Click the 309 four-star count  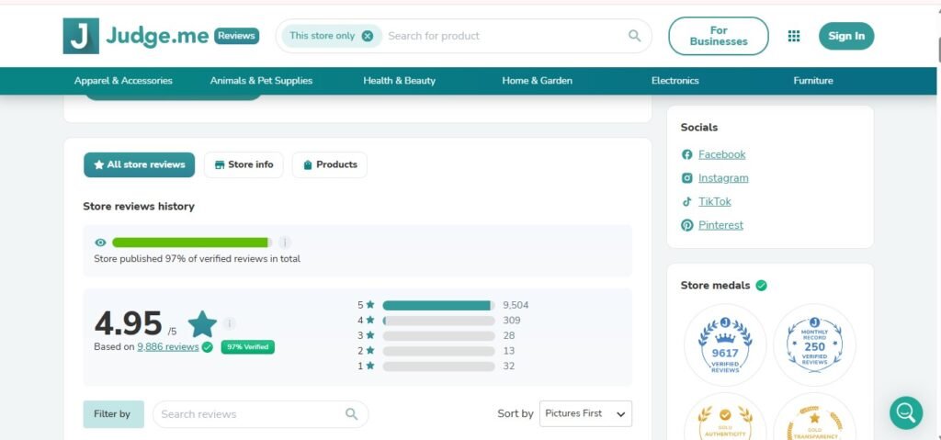click(511, 321)
